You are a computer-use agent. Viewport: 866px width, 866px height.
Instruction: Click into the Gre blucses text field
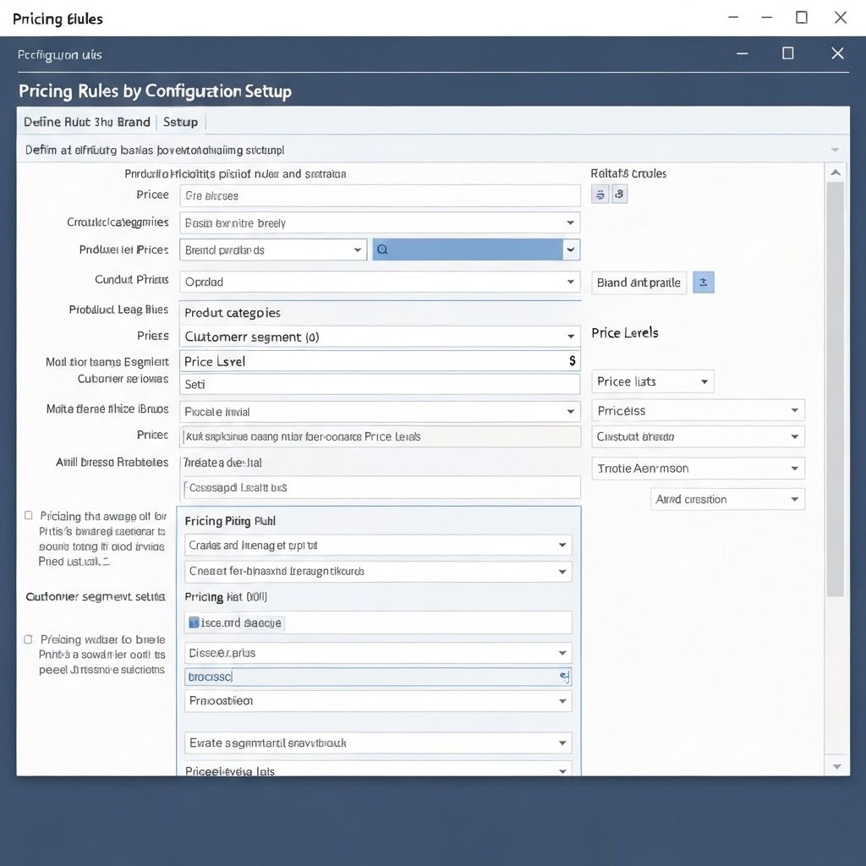coord(380,195)
